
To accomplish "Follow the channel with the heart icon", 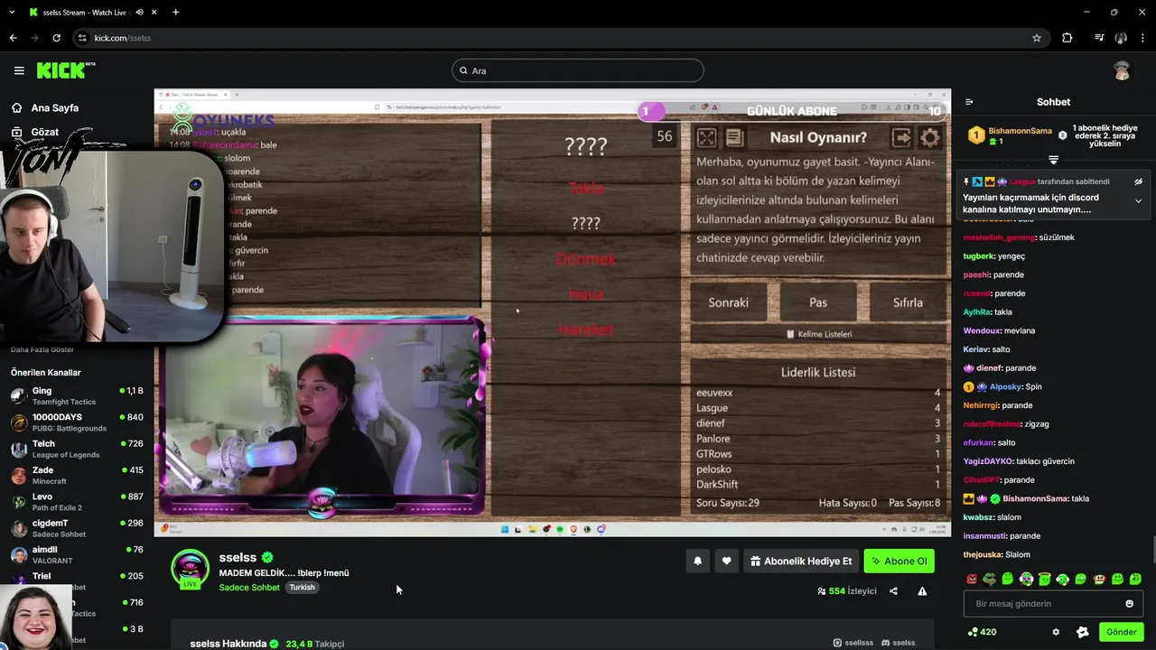I will click(726, 561).
